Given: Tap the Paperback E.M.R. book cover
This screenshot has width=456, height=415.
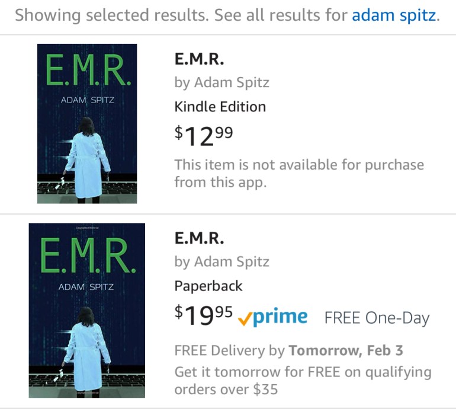Looking at the screenshot, I should [87, 310].
